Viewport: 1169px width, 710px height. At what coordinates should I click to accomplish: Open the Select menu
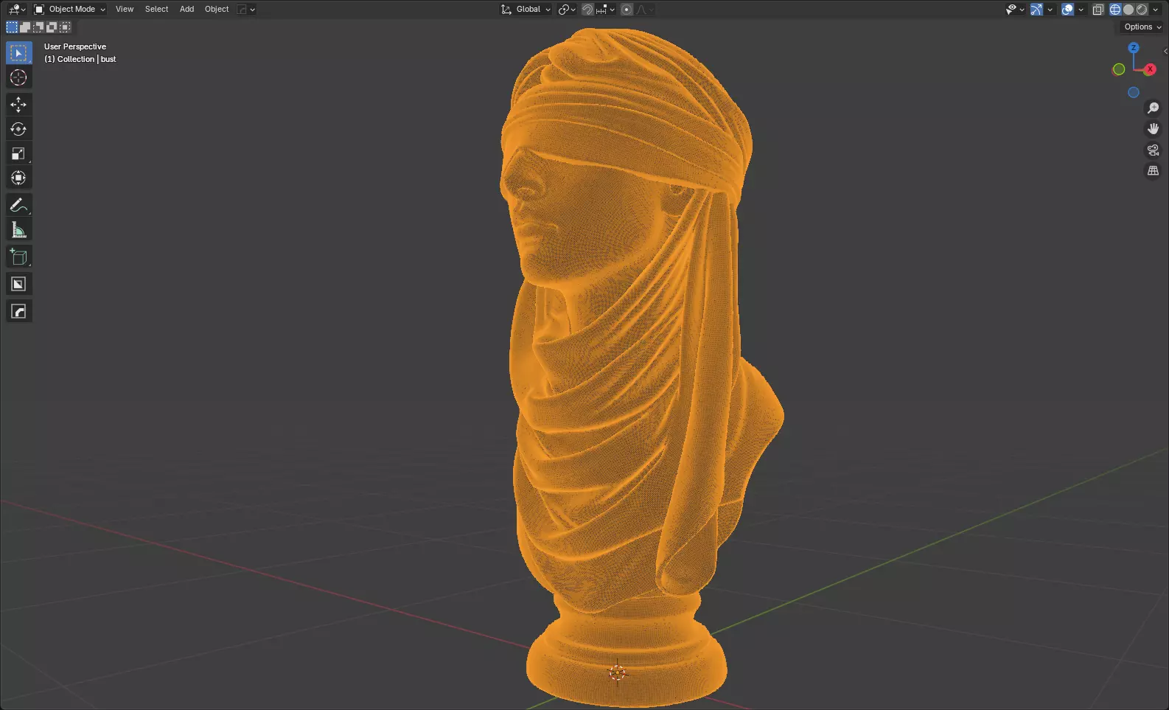tap(156, 10)
